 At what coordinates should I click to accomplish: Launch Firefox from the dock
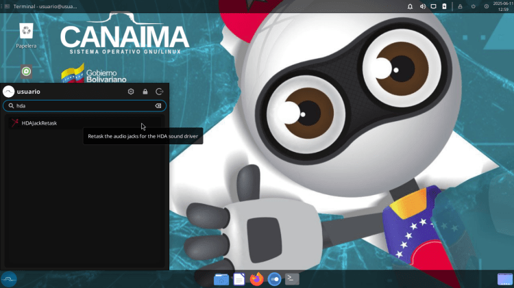click(x=256, y=279)
